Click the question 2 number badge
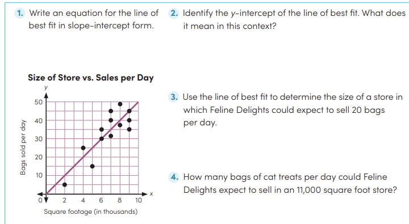The width and height of the screenshot is (409, 224). (x=174, y=13)
